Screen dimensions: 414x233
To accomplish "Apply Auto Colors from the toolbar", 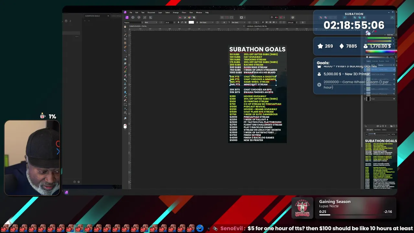I will point(190,17).
